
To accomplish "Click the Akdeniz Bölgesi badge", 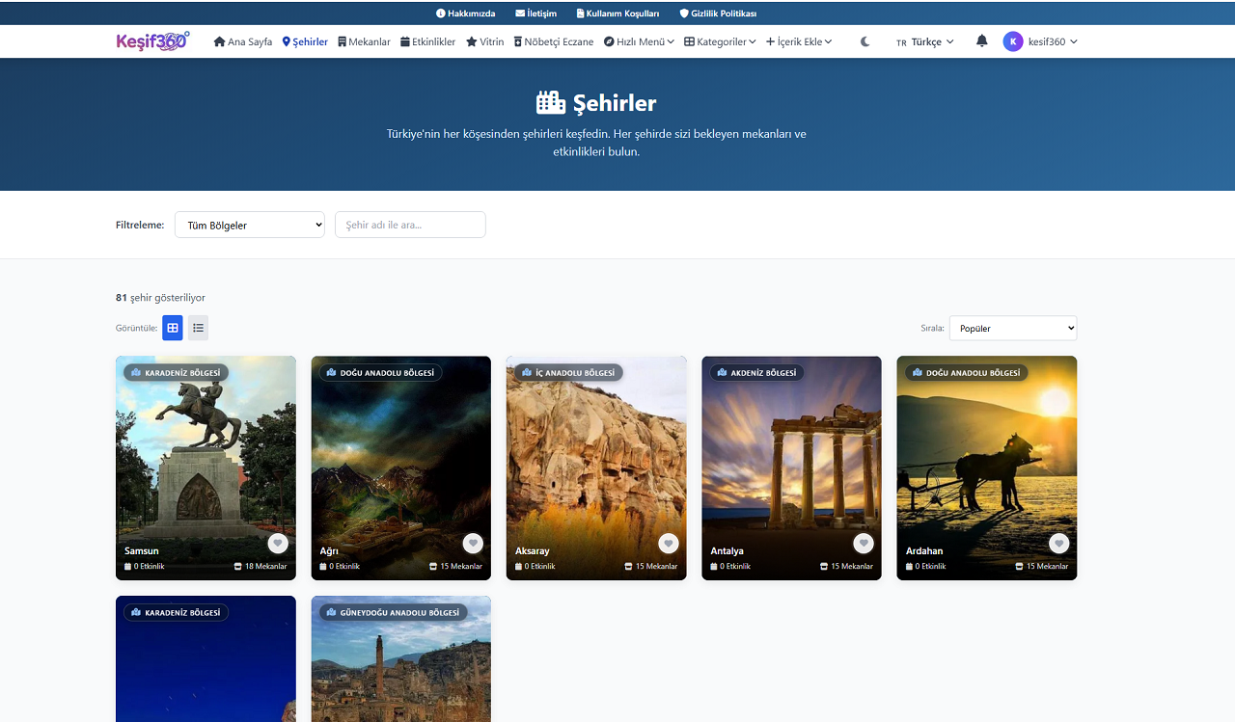I will 756,373.
